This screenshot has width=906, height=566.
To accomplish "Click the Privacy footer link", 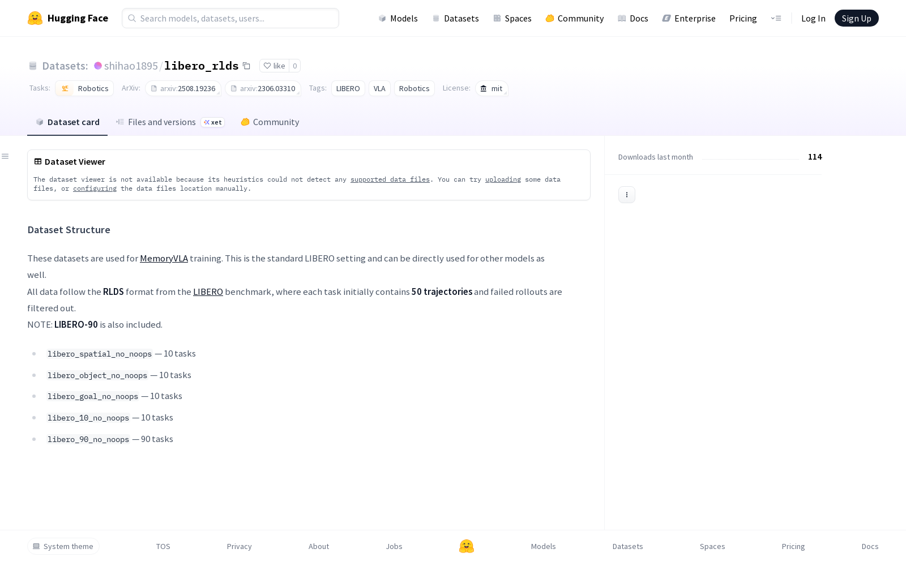I will click(239, 546).
